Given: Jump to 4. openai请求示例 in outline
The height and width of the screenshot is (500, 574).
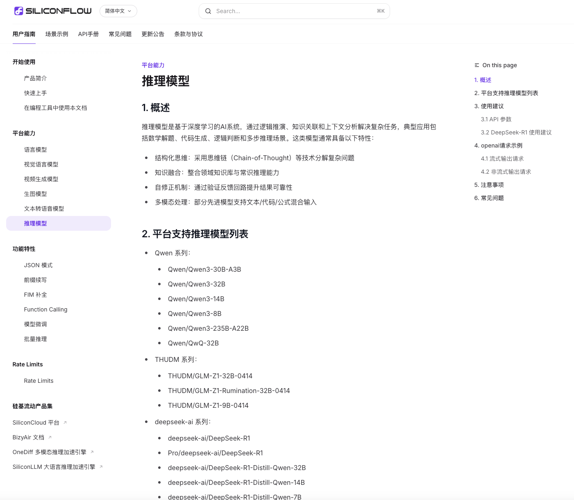Looking at the screenshot, I should 498,145.
